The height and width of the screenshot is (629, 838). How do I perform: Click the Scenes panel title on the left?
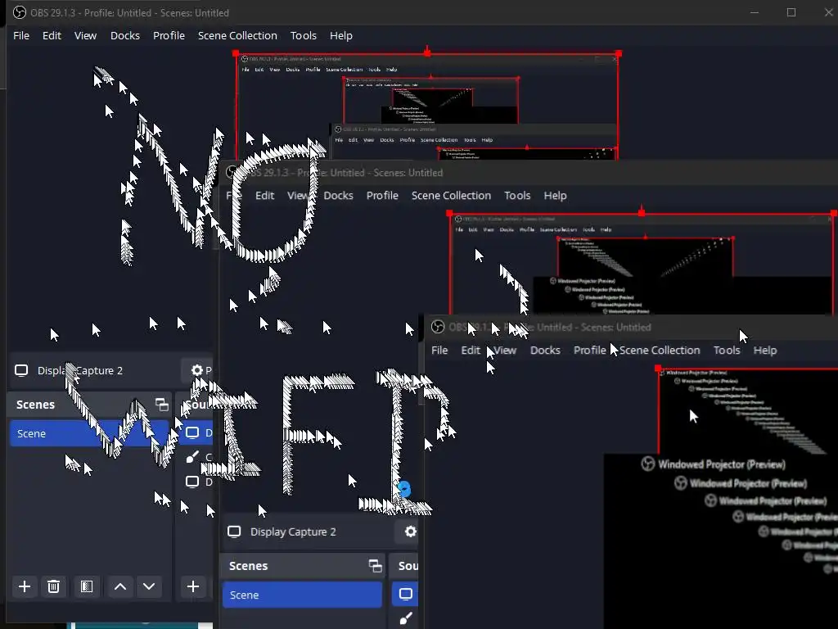tap(35, 405)
